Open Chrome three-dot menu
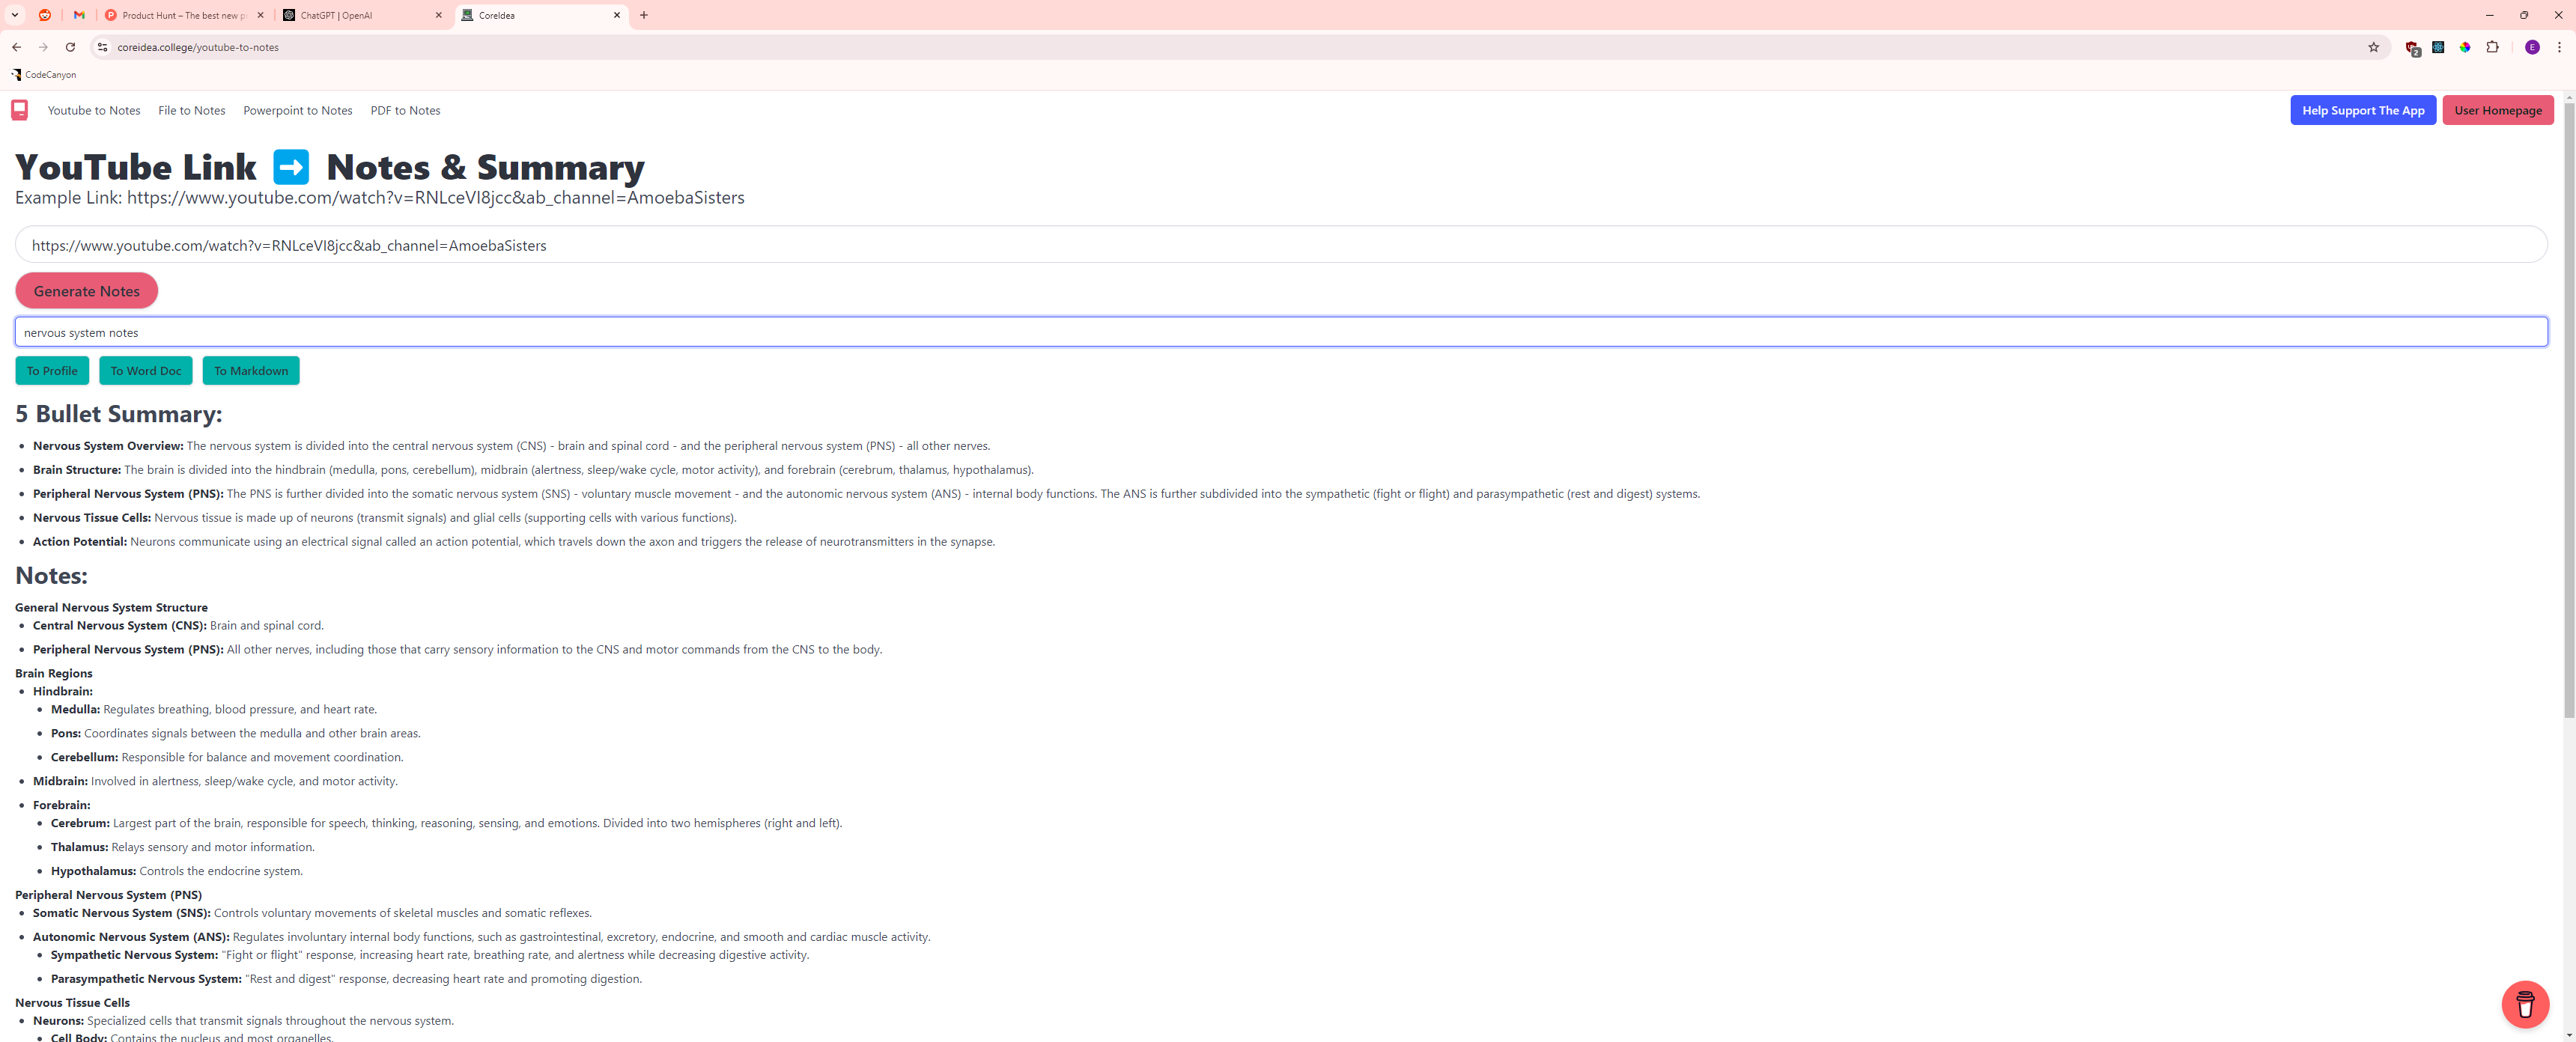The height and width of the screenshot is (1042, 2576). pyautogui.click(x=2559, y=47)
